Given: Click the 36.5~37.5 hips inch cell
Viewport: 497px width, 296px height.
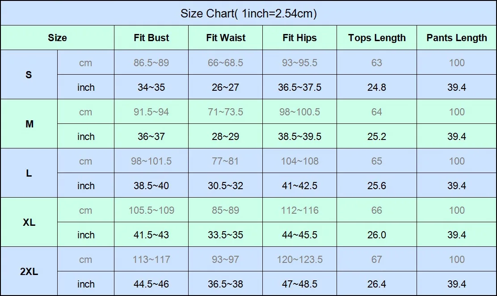Looking at the screenshot, I should (299, 87).
